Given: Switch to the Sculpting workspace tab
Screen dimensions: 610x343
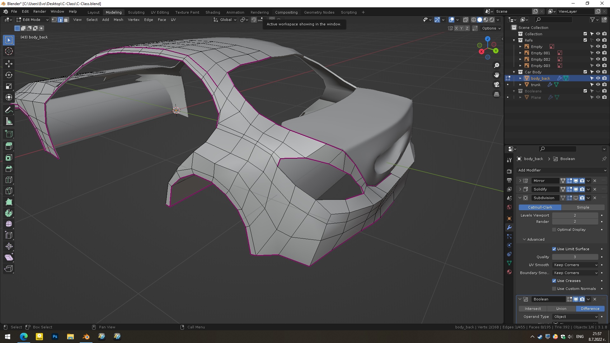Looking at the screenshot, I should [x=136, y=12].
